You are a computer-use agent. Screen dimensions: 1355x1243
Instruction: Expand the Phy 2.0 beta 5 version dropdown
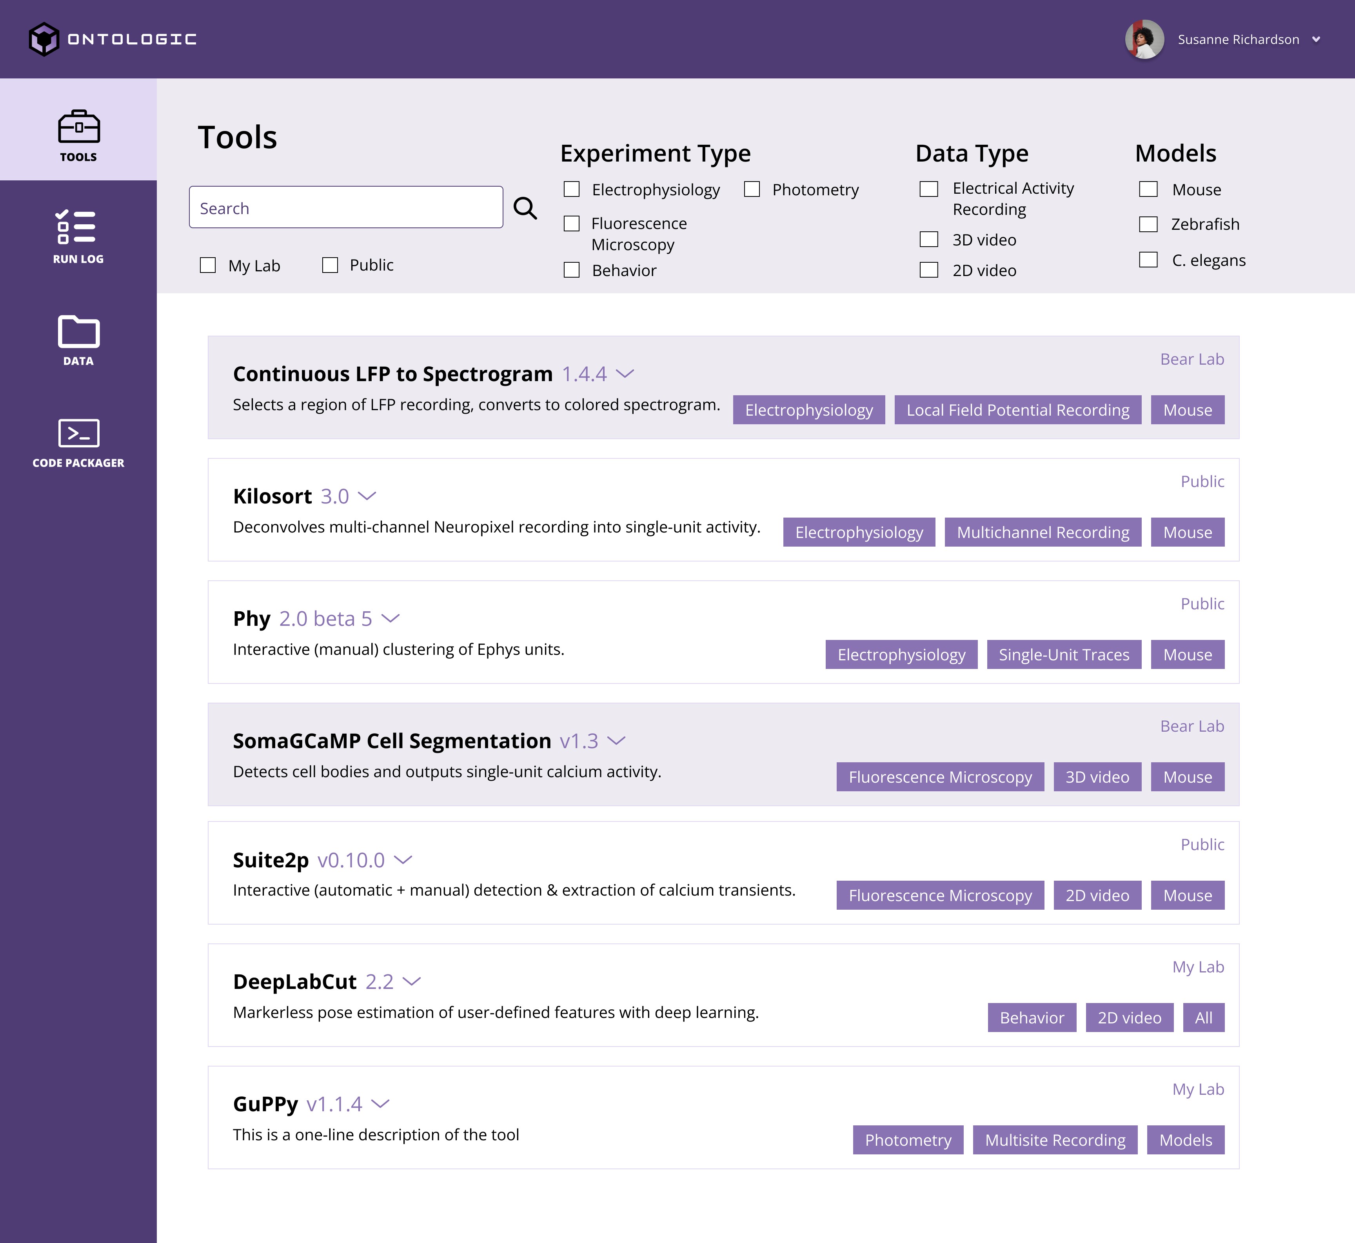tap(391, 618)
